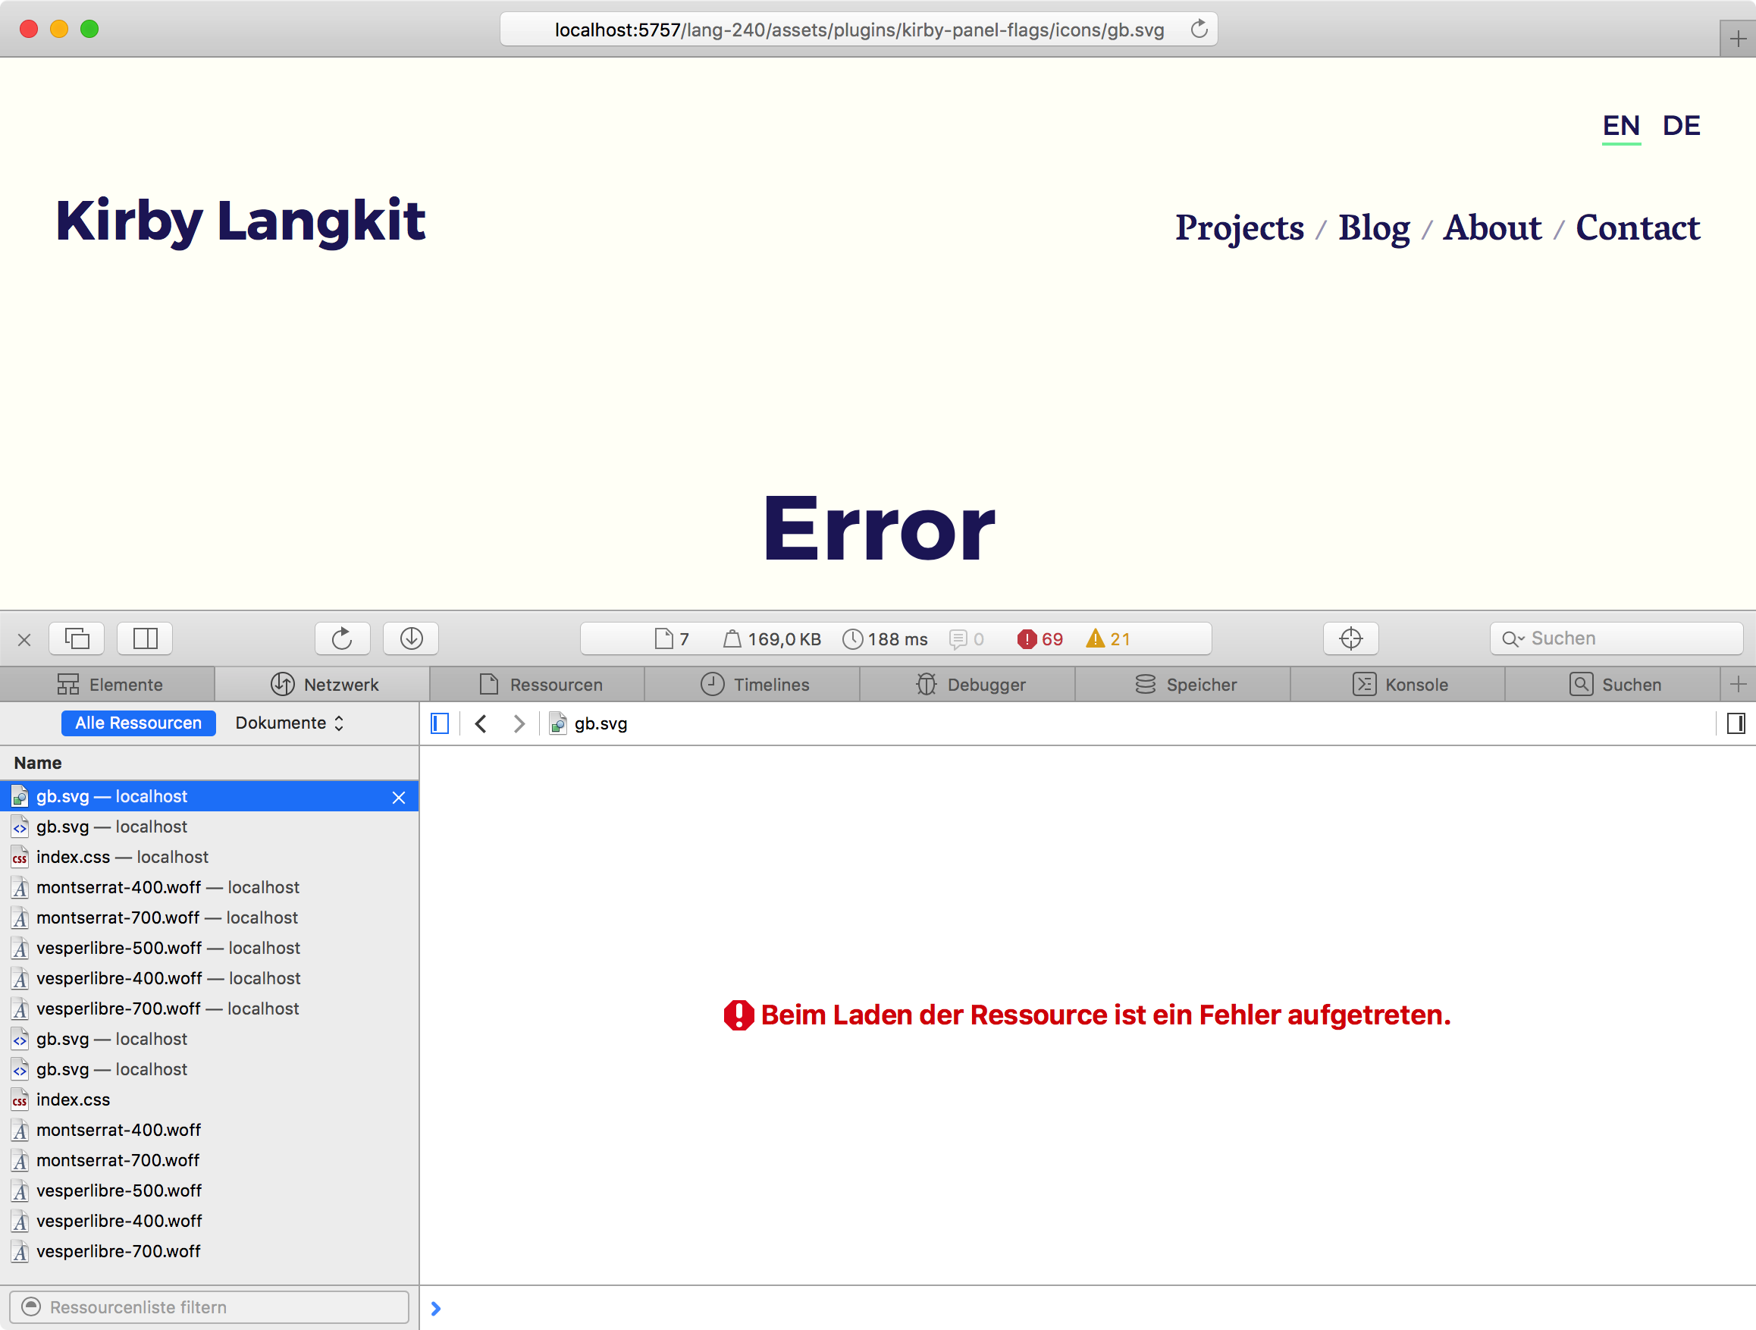Open the Dokumente type dropdown
Screen dimensions: 1756x1330
289,723
